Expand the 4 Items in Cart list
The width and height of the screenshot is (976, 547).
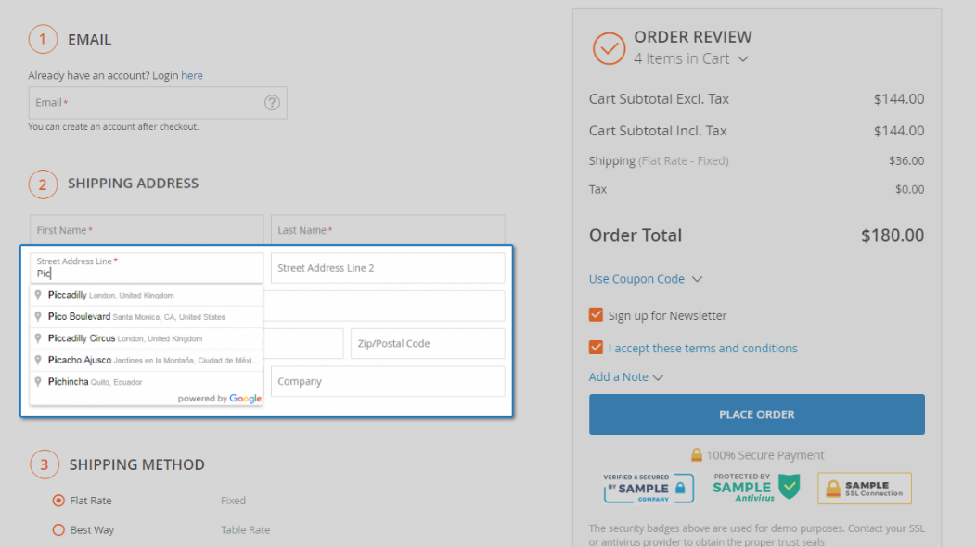coord(691,58)
